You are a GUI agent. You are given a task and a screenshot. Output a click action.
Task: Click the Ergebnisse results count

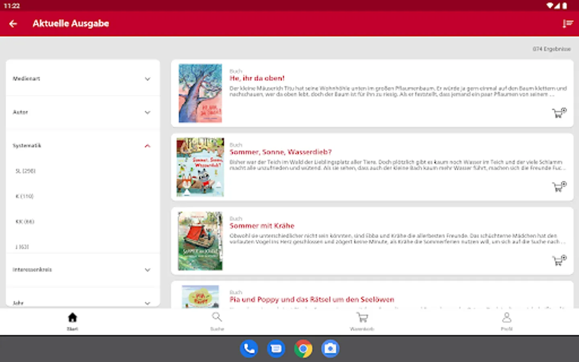[x=552, y=49]
